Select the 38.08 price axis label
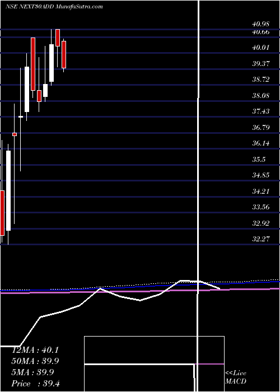 261,96
